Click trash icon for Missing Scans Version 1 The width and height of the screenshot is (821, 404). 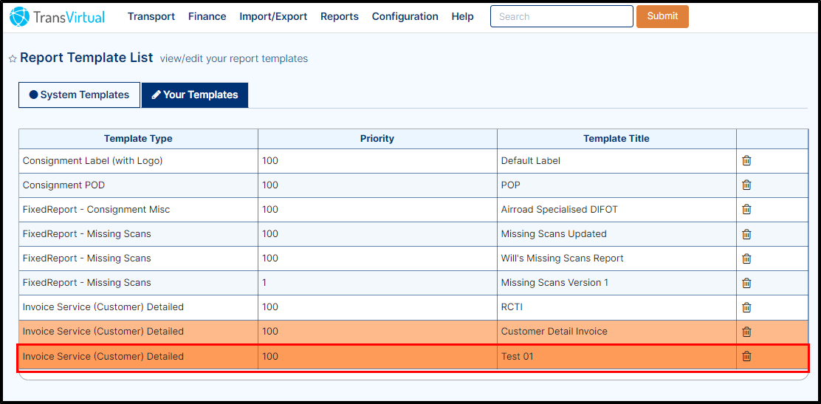coord(746,282)
